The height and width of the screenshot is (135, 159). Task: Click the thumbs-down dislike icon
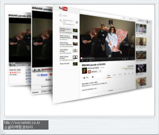93,77
